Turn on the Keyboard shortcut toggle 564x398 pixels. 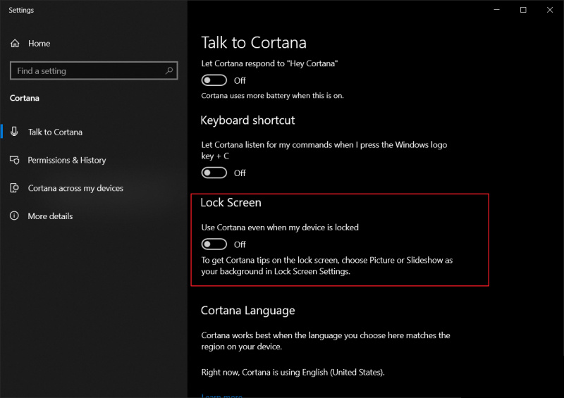pos(214,173)
